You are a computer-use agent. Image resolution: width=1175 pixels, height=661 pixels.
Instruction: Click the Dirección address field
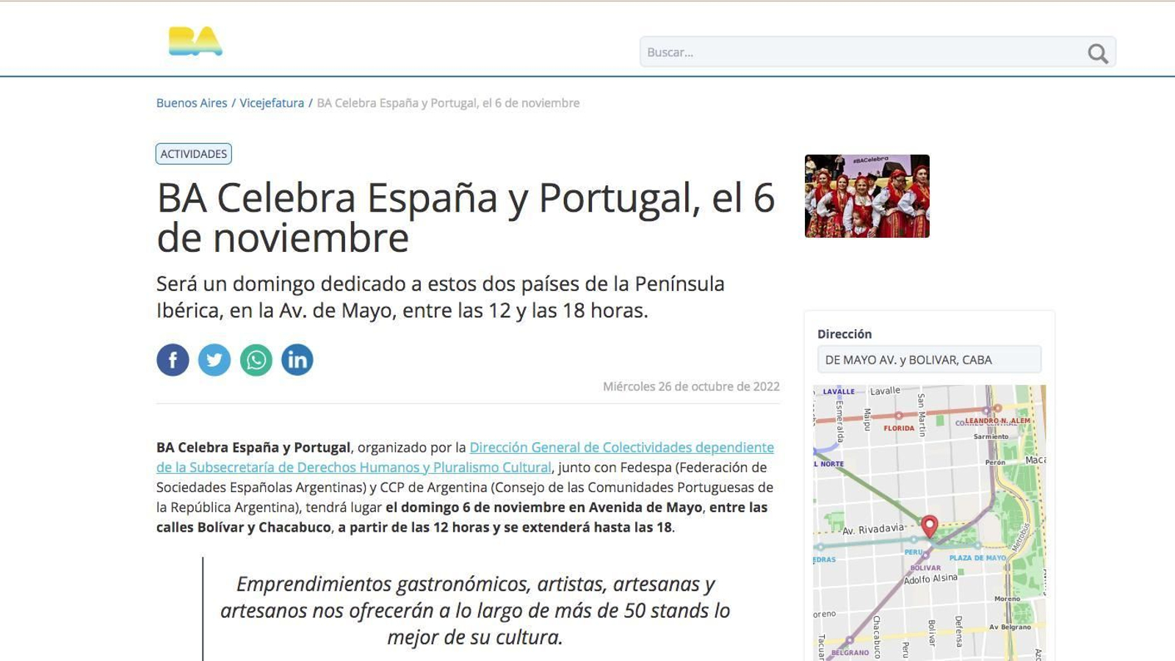929,359
